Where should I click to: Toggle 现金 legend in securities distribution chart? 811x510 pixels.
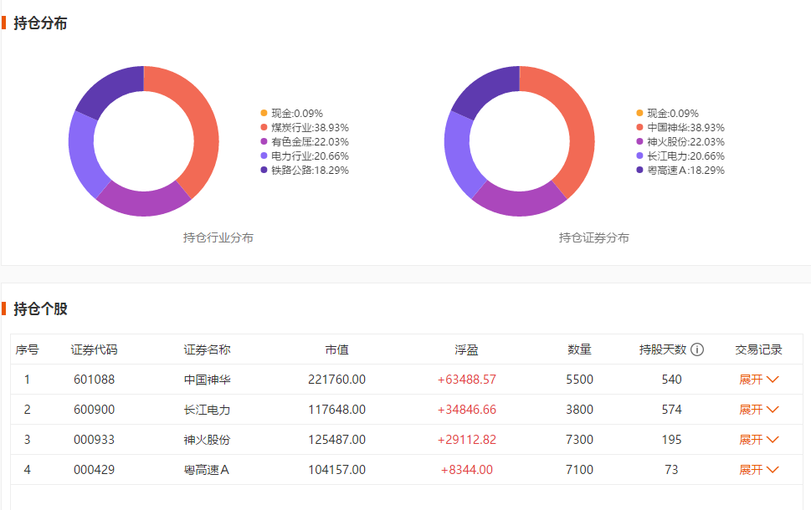click(668, 113)
